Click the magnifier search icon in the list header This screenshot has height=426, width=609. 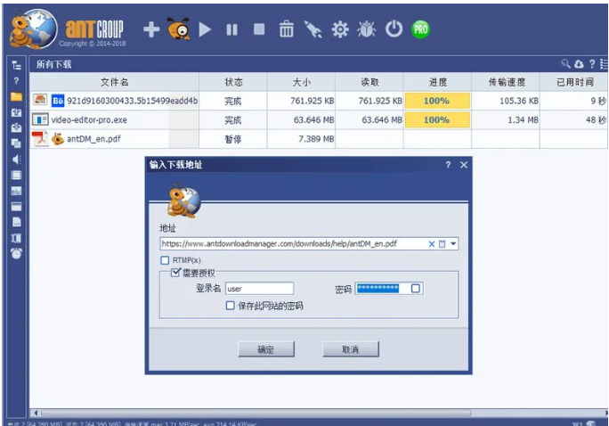pyautogui.click(x=565, y=64)
